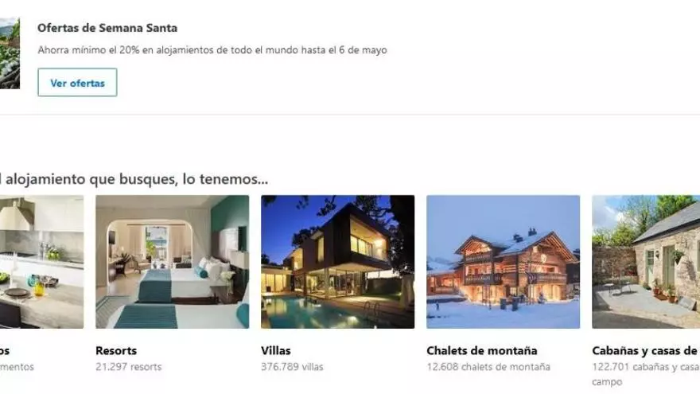The height and width of the screenshot is (394, 700).
Task: Open the Ofertas de Semana Santa heading
Action: 107,28
